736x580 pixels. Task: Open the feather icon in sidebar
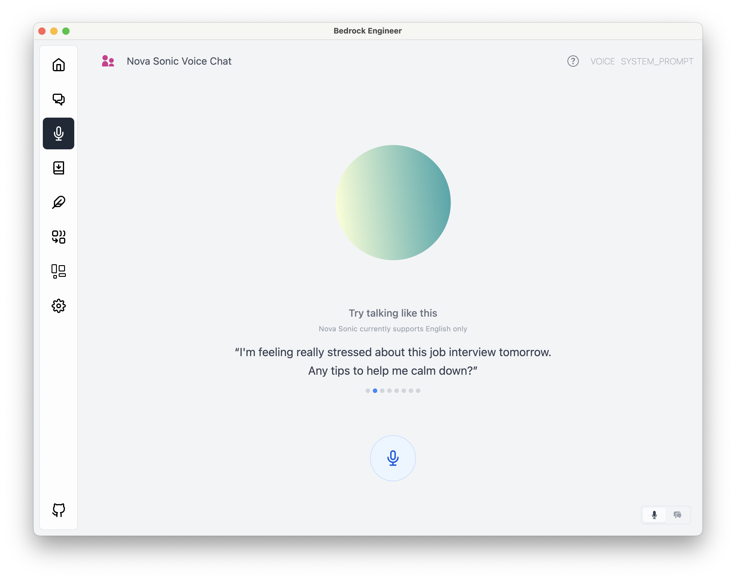click(x=58, y=202)
